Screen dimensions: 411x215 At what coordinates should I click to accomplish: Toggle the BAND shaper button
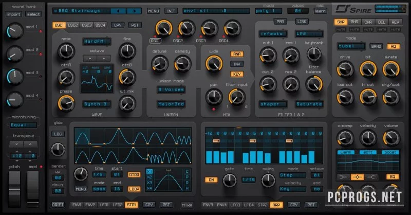pos(376,46)
